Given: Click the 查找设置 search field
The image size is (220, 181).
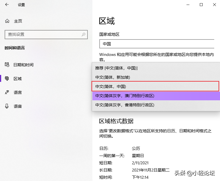Looking at the screenshot, I should 46,35.
